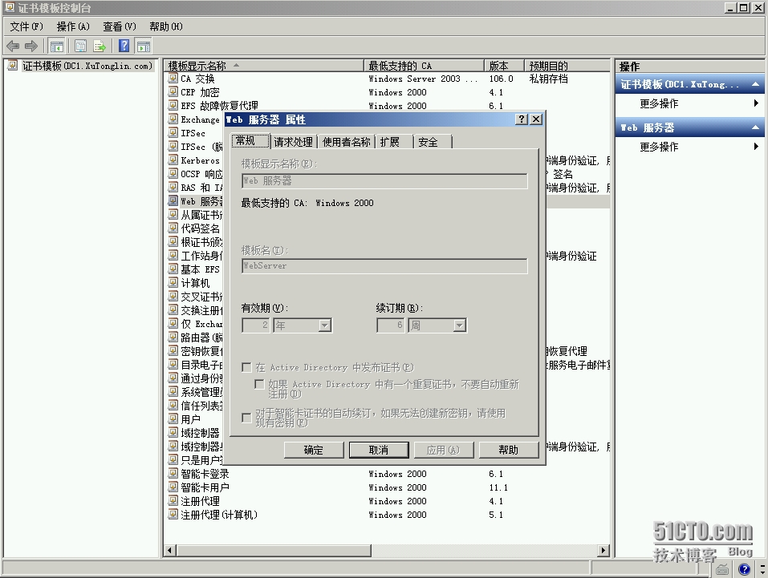Click the Forward arrow toolbar icon
Screen dimensions: 768x578
point(31,46)
